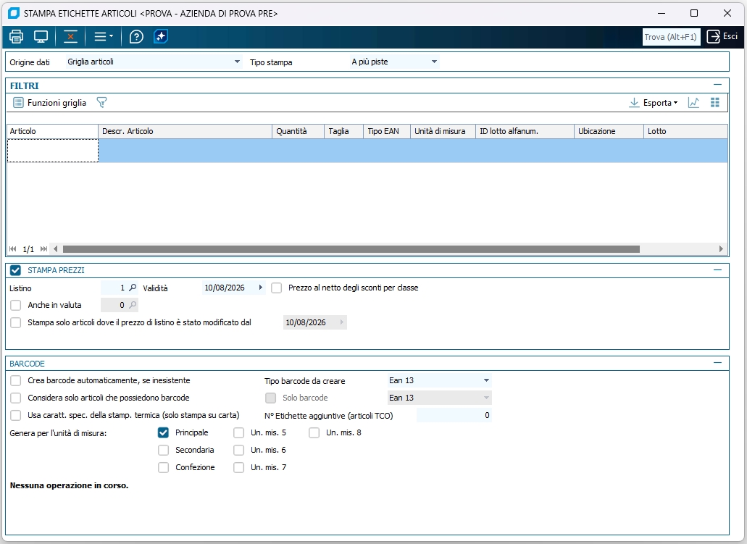Click the Trova search field
The width and height of the screenshot is (747, 544).
coord(671,37)
